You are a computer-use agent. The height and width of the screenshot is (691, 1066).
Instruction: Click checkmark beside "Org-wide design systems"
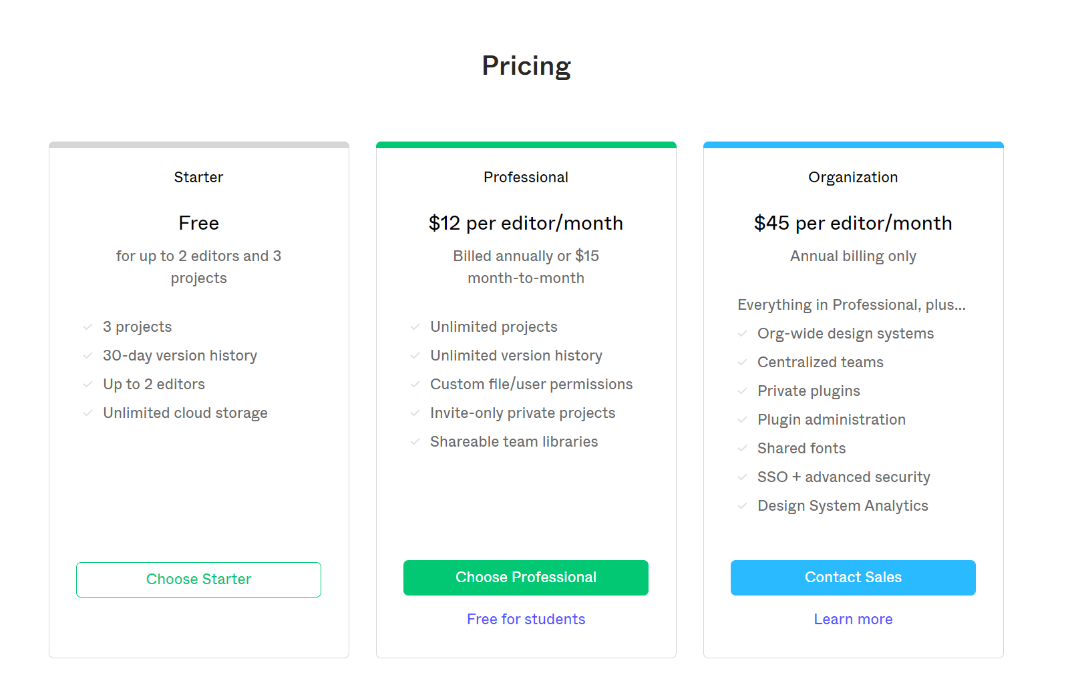(742, 334)
